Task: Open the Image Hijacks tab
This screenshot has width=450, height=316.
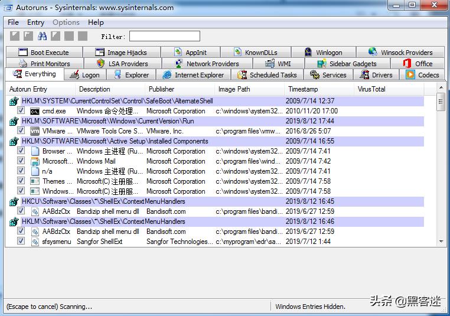Action: (122, 53)
